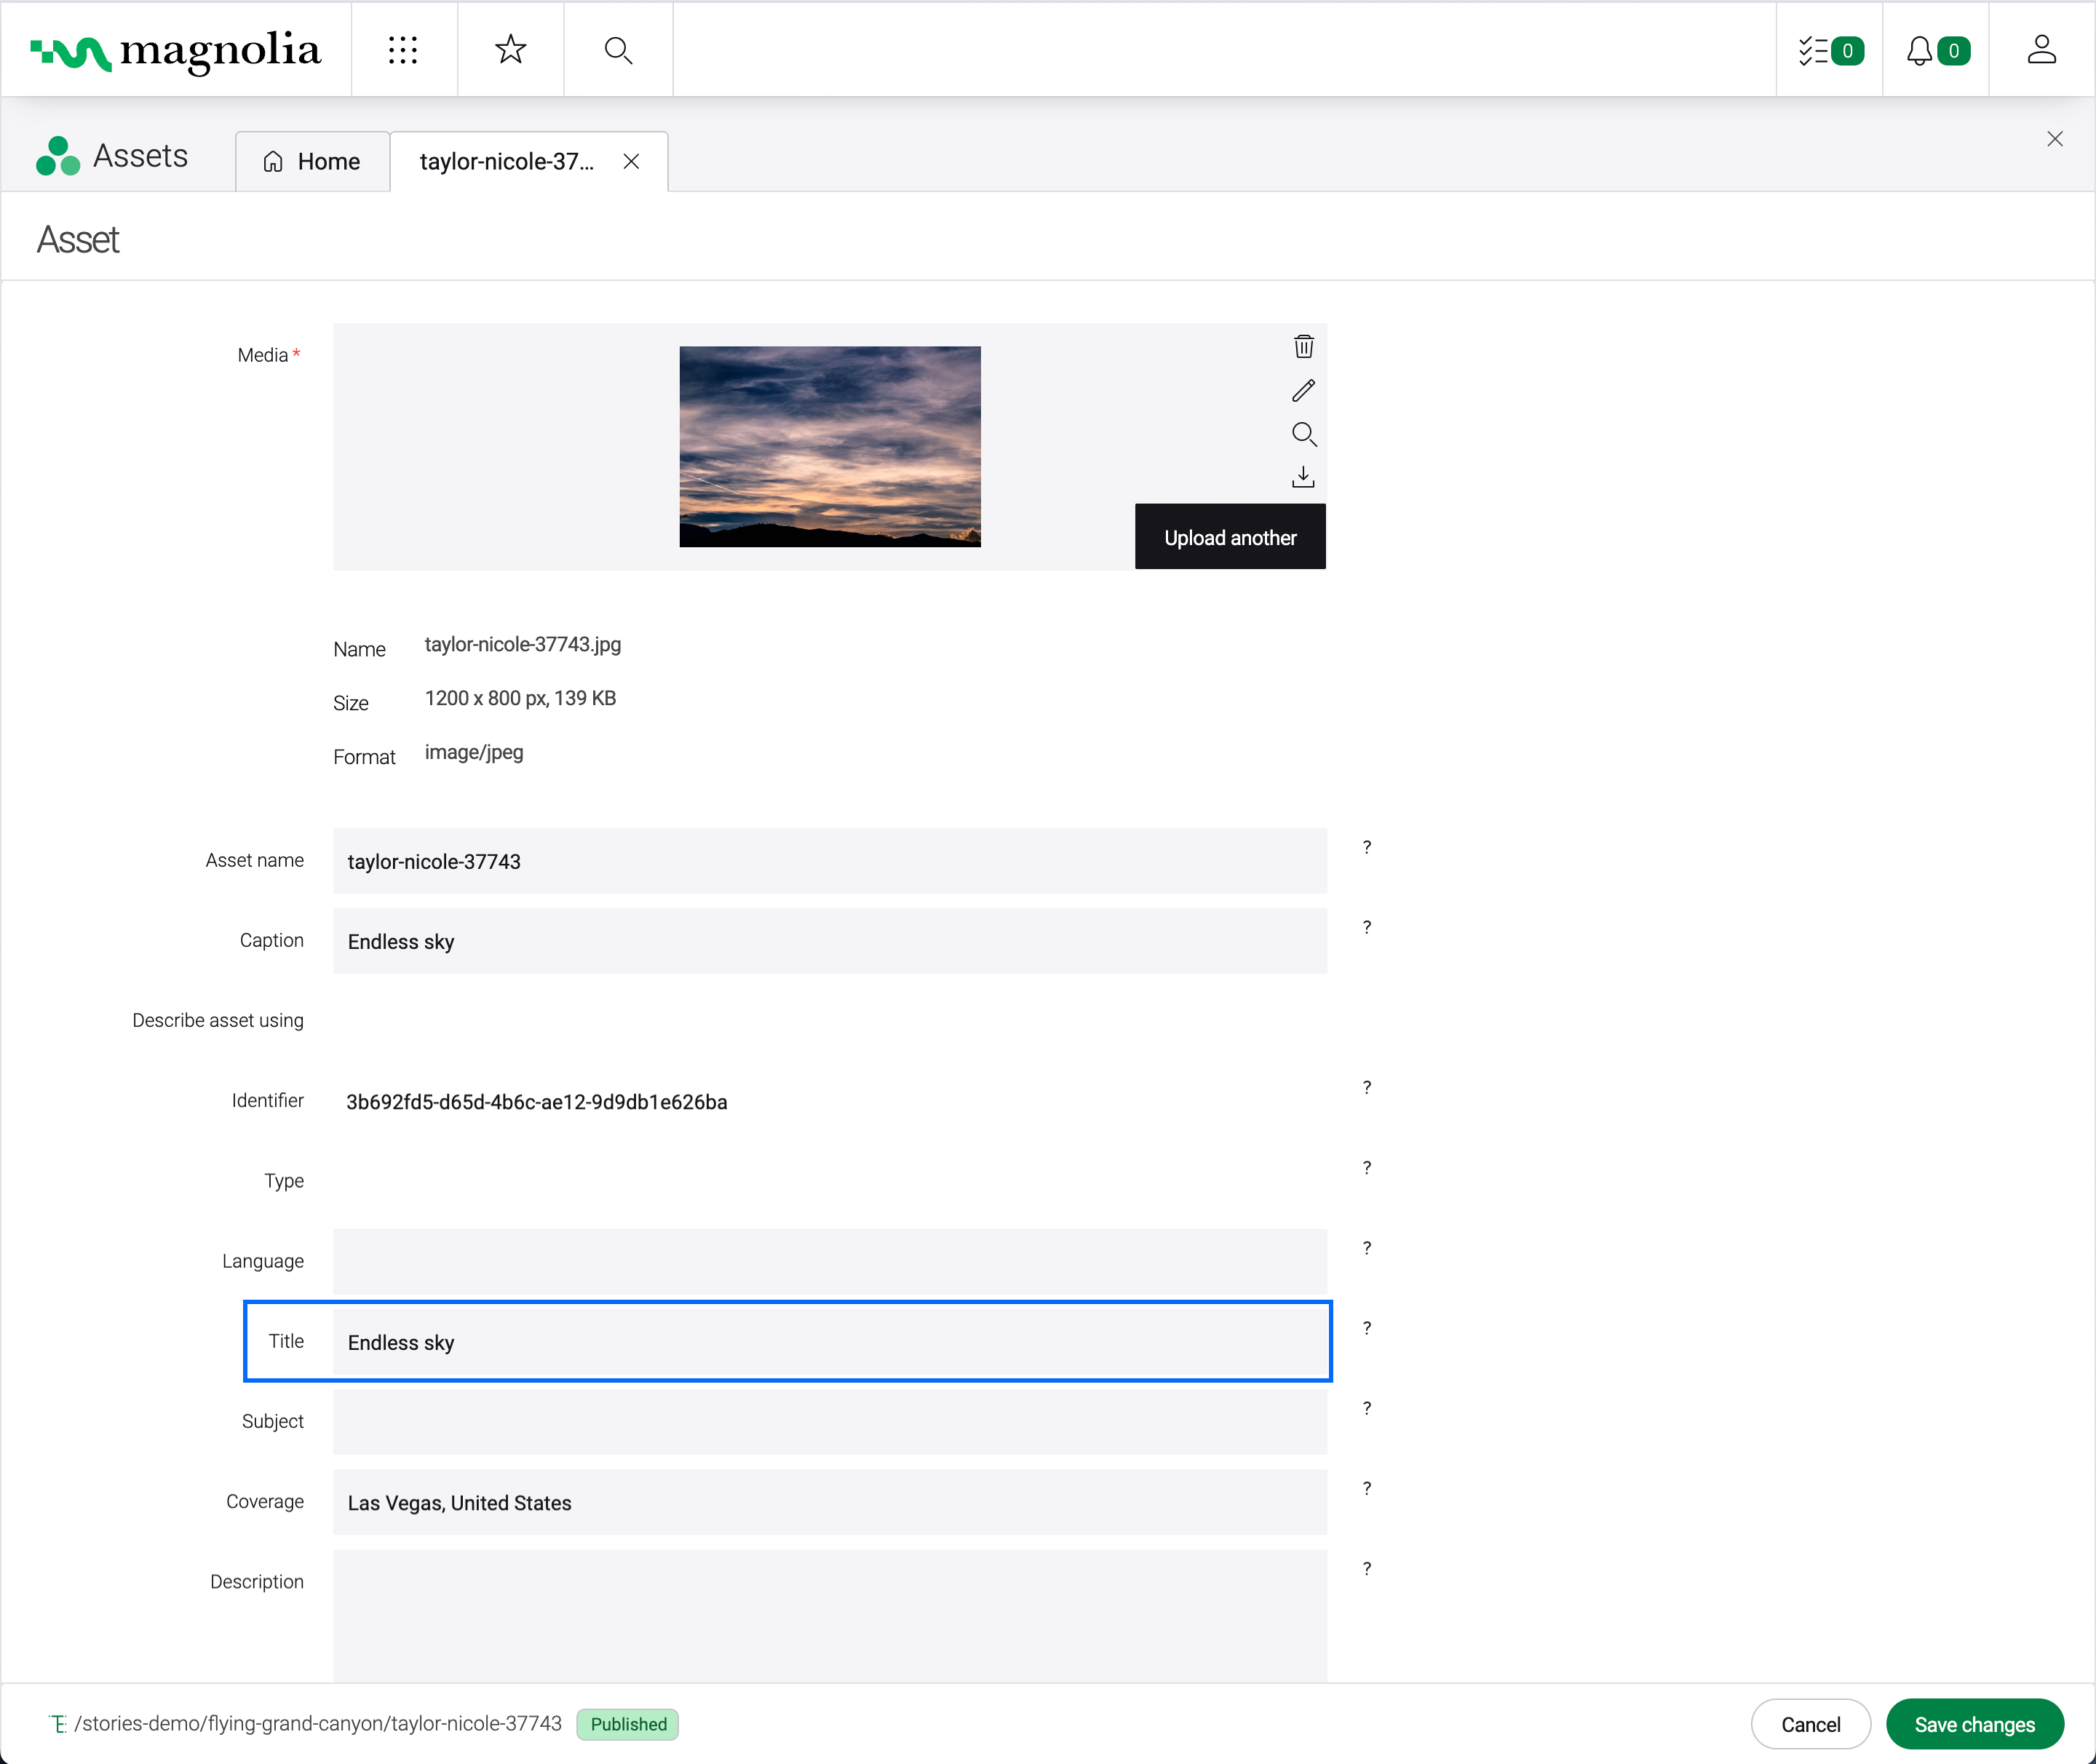Click the Asset name input field
The height and width of the screenshot is (1764, 2096).
[x=829, y=861]
